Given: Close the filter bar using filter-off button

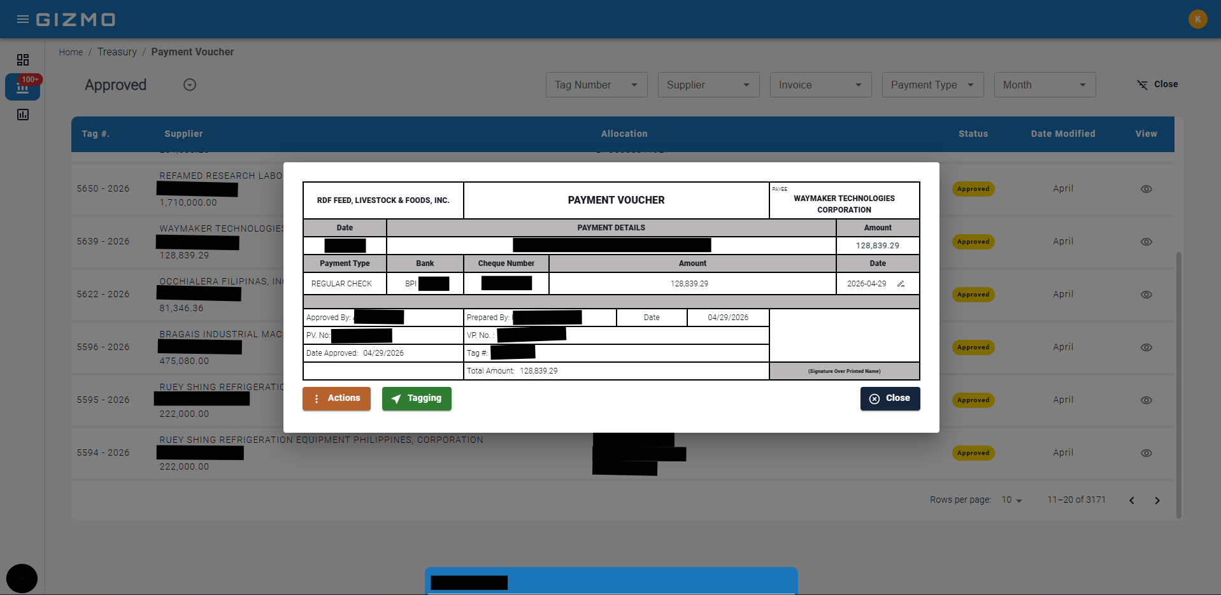Looking at the screenshot, I should 1157,84.
